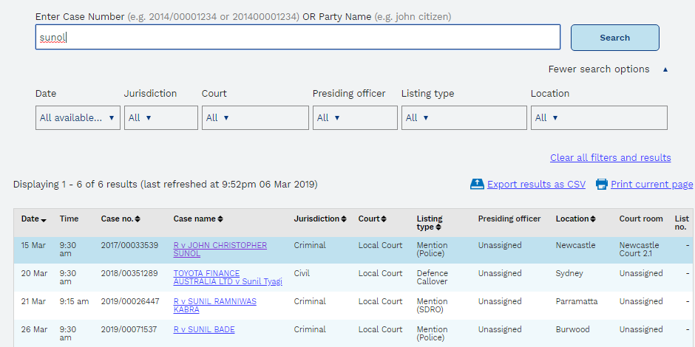Click the Burwood location cell

pos(573,329)
